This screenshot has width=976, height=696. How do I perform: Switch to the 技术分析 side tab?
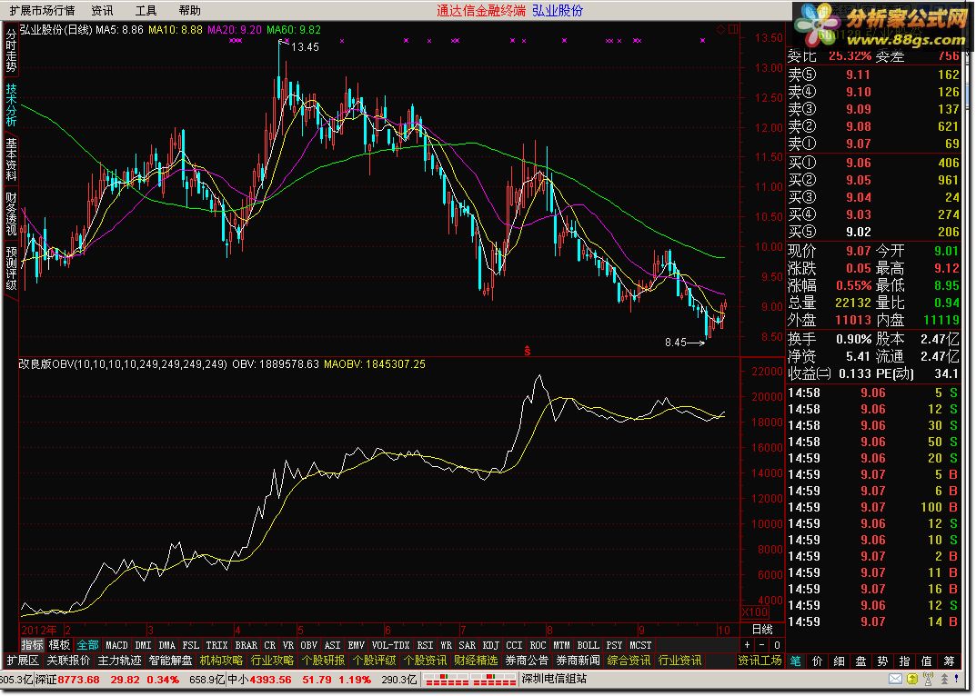[x=11, y=105]
